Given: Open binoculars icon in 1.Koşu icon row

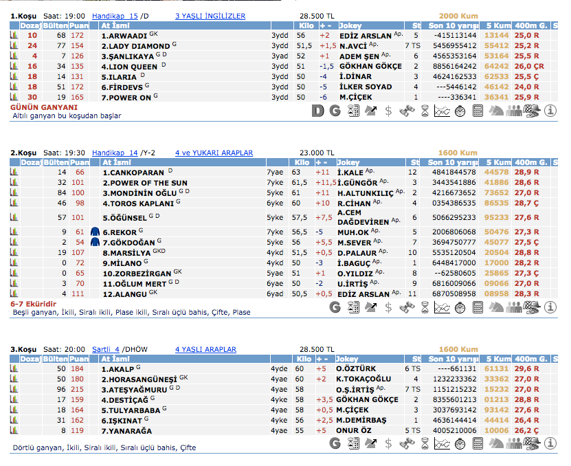Looking at the screenshot, I should pos(406,111).
